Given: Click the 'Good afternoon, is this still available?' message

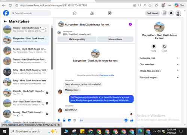Looking at the screenshot, I should [83, 84].
